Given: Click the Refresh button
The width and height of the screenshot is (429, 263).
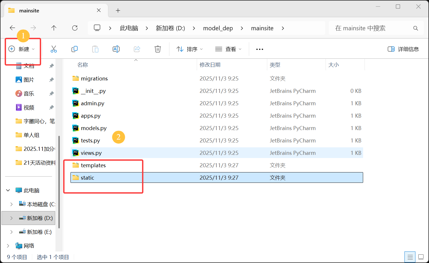Looking at the screenshot, I should (x=75, y=28).
